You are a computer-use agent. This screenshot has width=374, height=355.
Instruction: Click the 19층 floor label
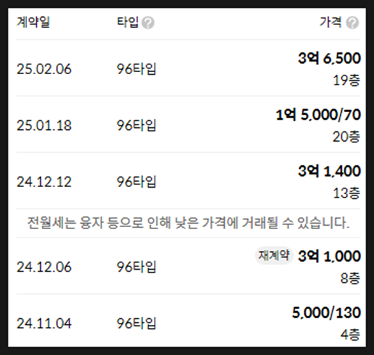pos(346,80)
